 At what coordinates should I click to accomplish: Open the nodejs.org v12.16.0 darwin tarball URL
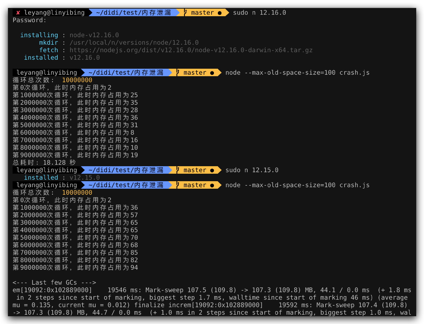pos(191,50)
